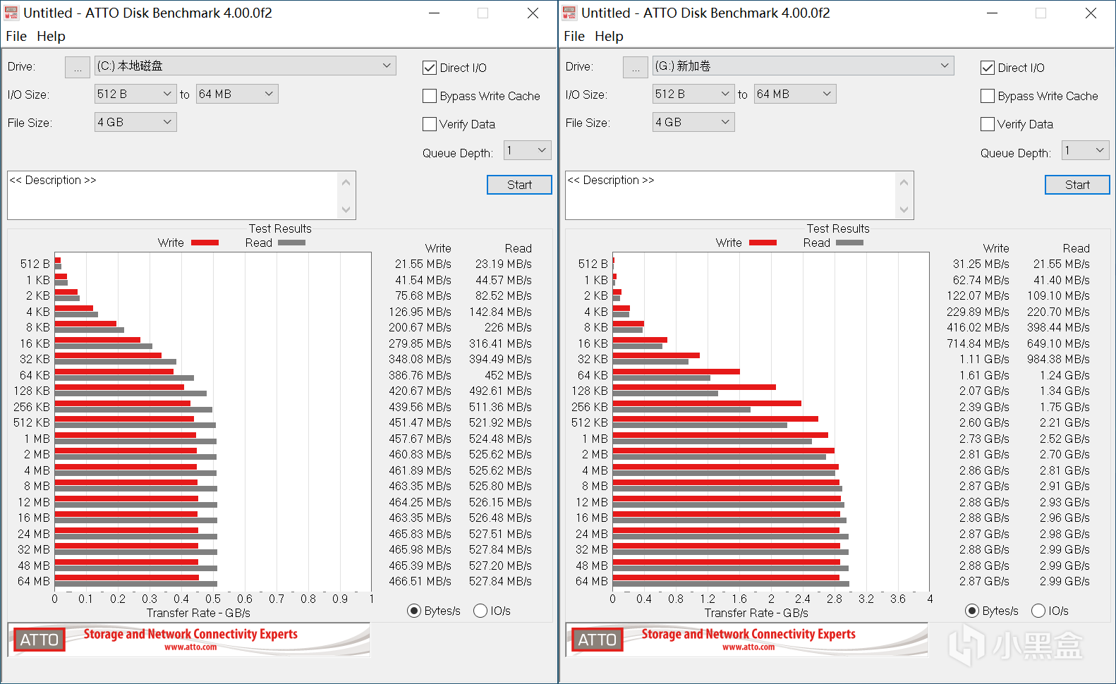Open the Drive dropdown showing (G:) 新加卷
1116x684 pixels.
(803, 66)
